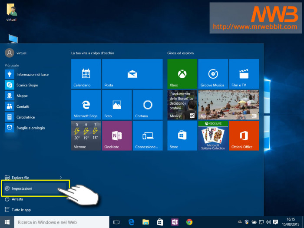Open the Action Center notifications icon
This screenshot has height=228, width=304.
pyautogui.click(x=275, y=222)
